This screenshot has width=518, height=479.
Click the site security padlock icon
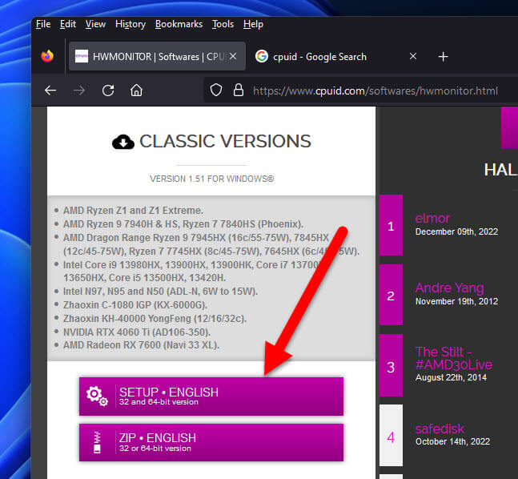239,90
